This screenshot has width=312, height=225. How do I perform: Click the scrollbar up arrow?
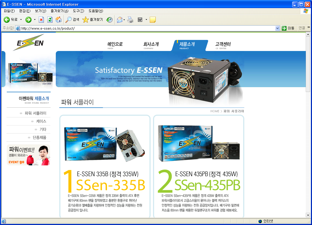[x=308, y=34]
